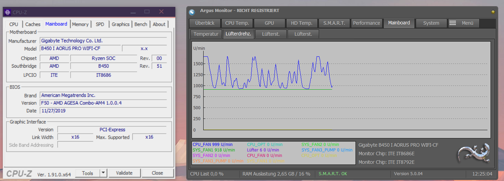Select the Mainboard tab in CPU-Z
The width and height of the screenshot is (504, 181).
pyautogui.click(x=56, y=24)
